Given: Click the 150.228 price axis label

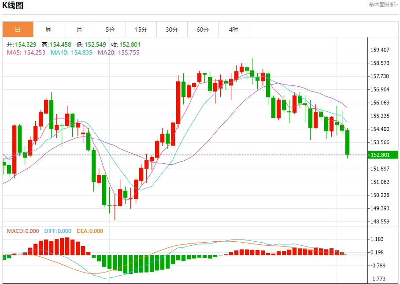Looking at the screenshot, I should (x=380, y=195).
